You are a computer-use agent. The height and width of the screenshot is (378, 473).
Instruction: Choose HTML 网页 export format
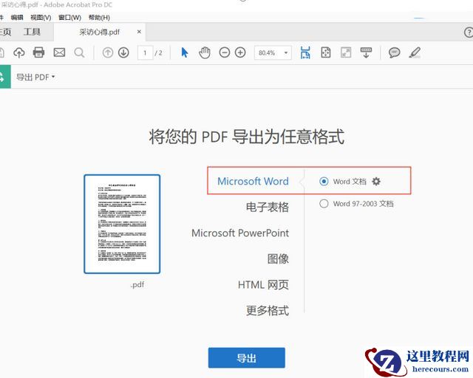(263, 284)
